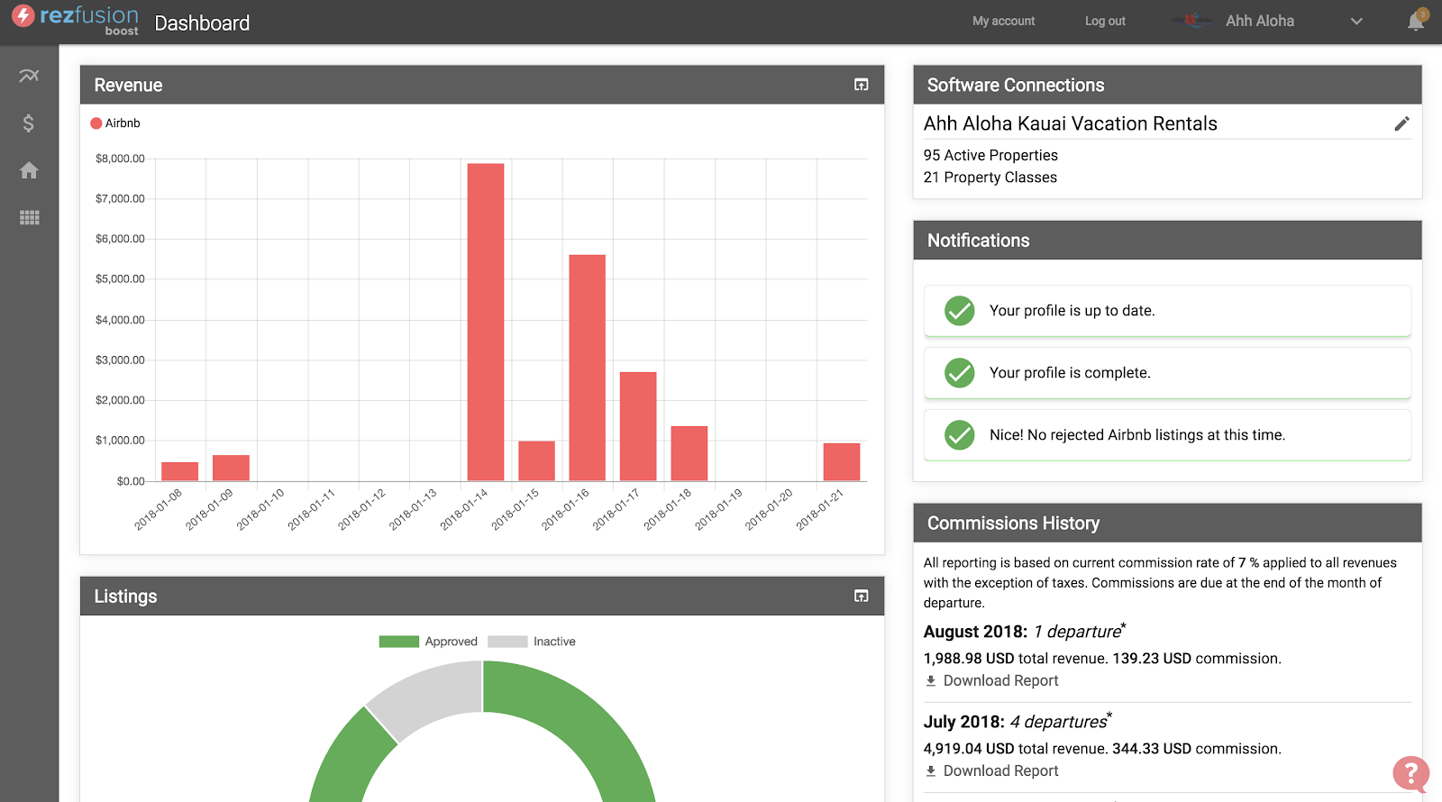Expand the Listings panel
This screenshot has height=802, width=1442.
[862, 596]
